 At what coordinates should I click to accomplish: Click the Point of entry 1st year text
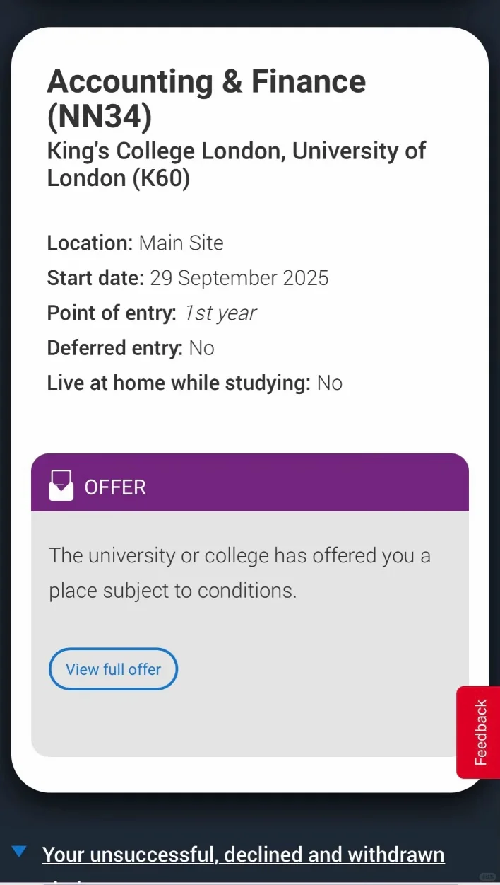152,313
